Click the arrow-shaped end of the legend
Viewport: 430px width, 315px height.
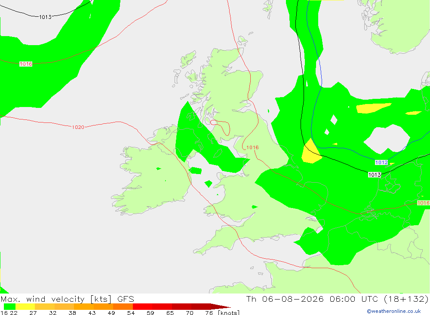(x=221, y=306)
